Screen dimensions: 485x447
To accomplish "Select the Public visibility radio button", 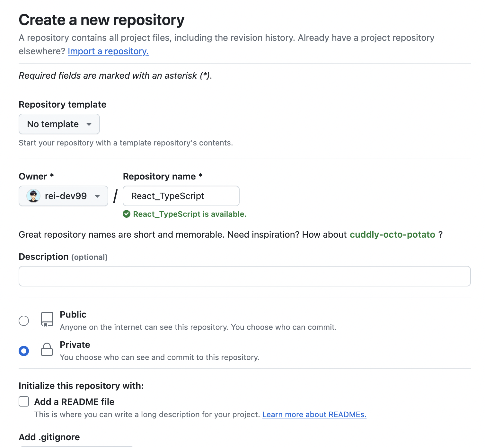I will pos(24,320).
